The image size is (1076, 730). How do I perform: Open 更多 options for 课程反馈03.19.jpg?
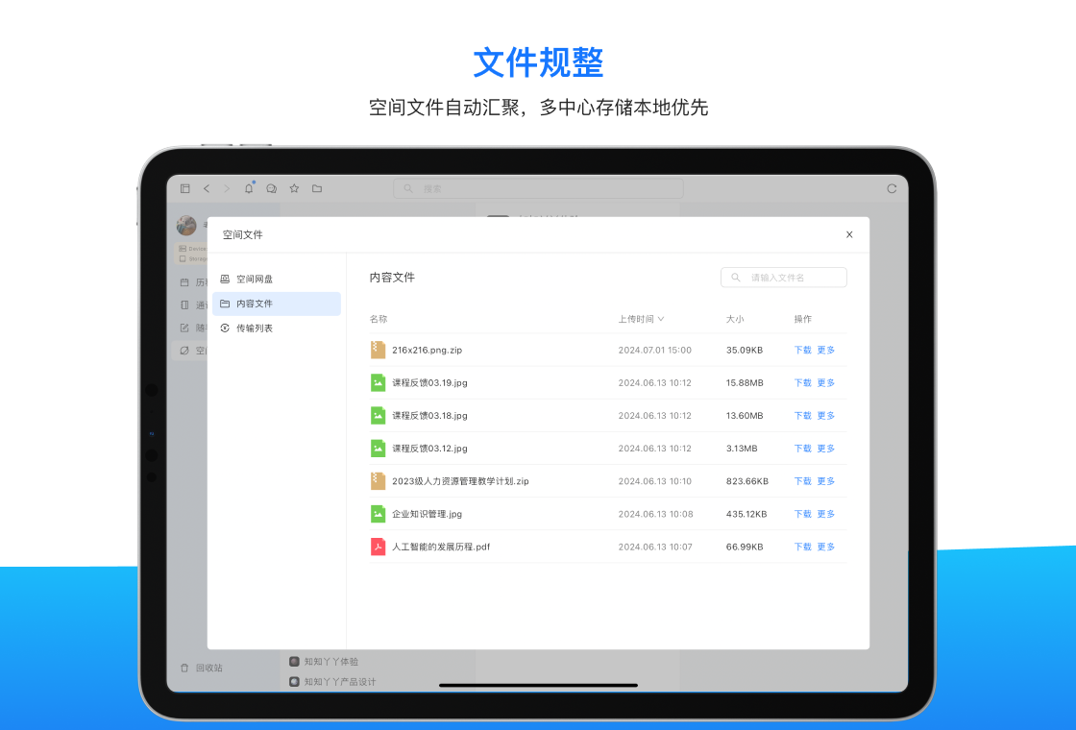[x=826, y=383]
